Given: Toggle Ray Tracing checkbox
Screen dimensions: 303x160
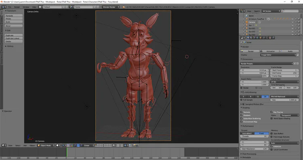Looking at the screenshot, I should pos(271,112).
